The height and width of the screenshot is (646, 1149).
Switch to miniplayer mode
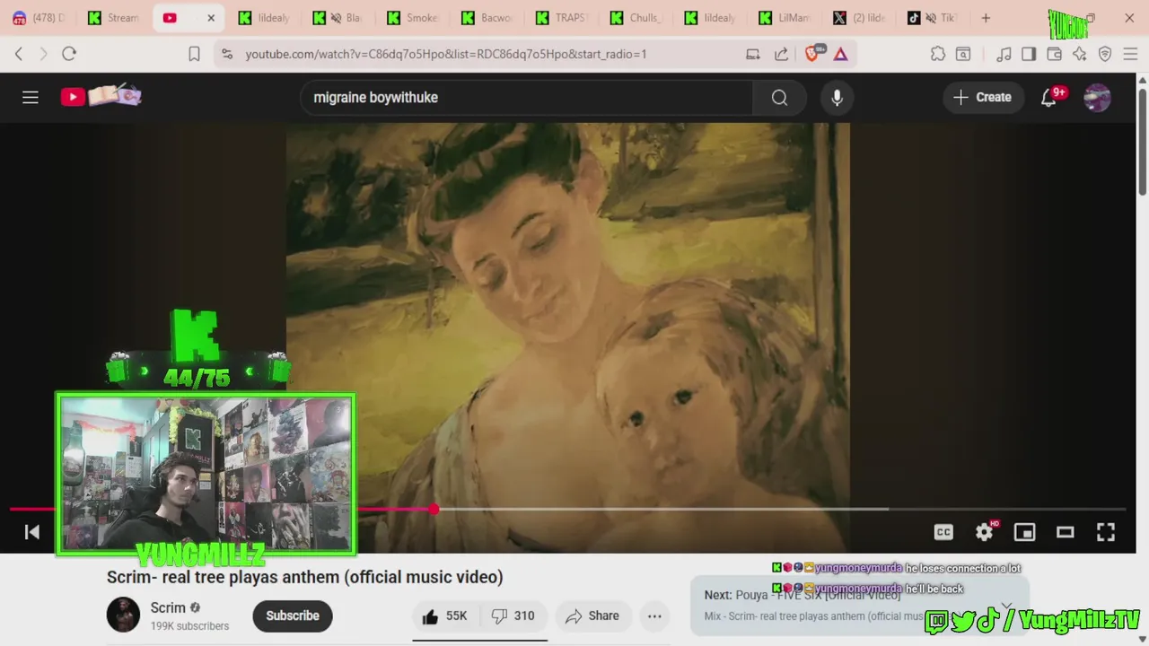tap(1024, 532)
